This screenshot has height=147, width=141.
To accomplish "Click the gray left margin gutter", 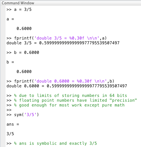I will coord(3,76).
